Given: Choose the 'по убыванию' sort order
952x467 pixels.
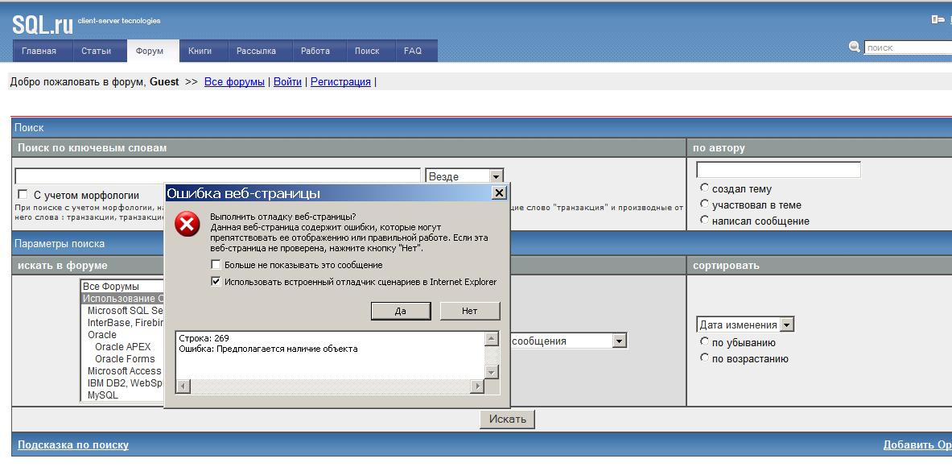Looking at the screenshot, I should 705,342.
